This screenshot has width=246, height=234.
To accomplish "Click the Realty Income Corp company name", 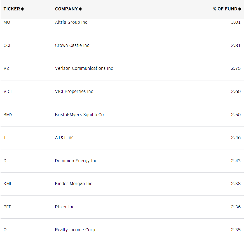I will (x=75, y=230).
